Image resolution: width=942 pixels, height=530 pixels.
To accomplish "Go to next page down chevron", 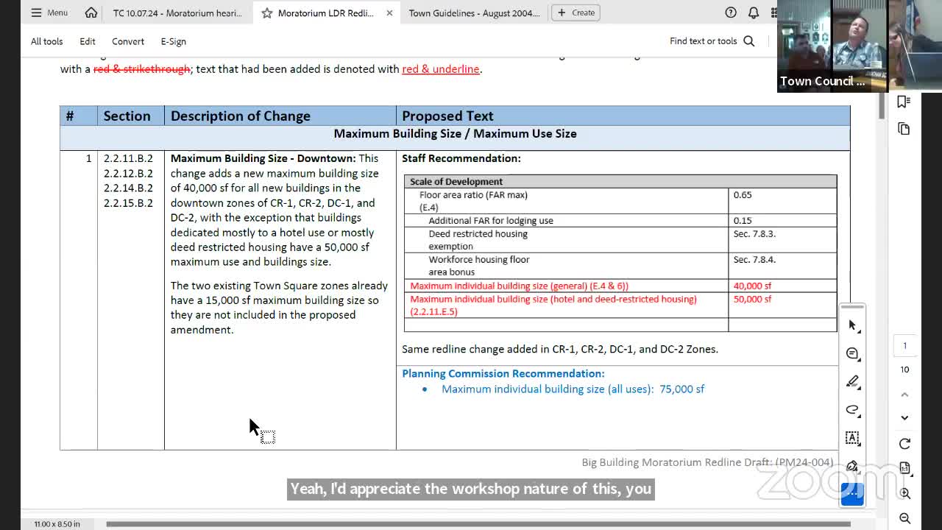I will point(904,417).
